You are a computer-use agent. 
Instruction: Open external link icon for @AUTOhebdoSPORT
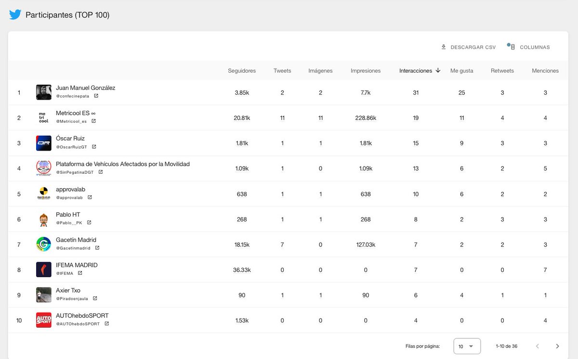(x=106, y=323)
